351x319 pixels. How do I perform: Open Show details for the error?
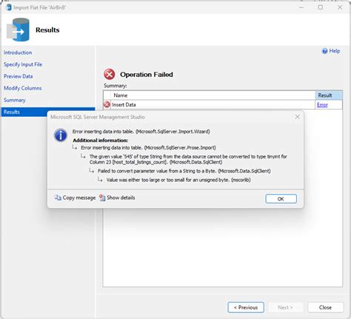[x=117, y=198]
